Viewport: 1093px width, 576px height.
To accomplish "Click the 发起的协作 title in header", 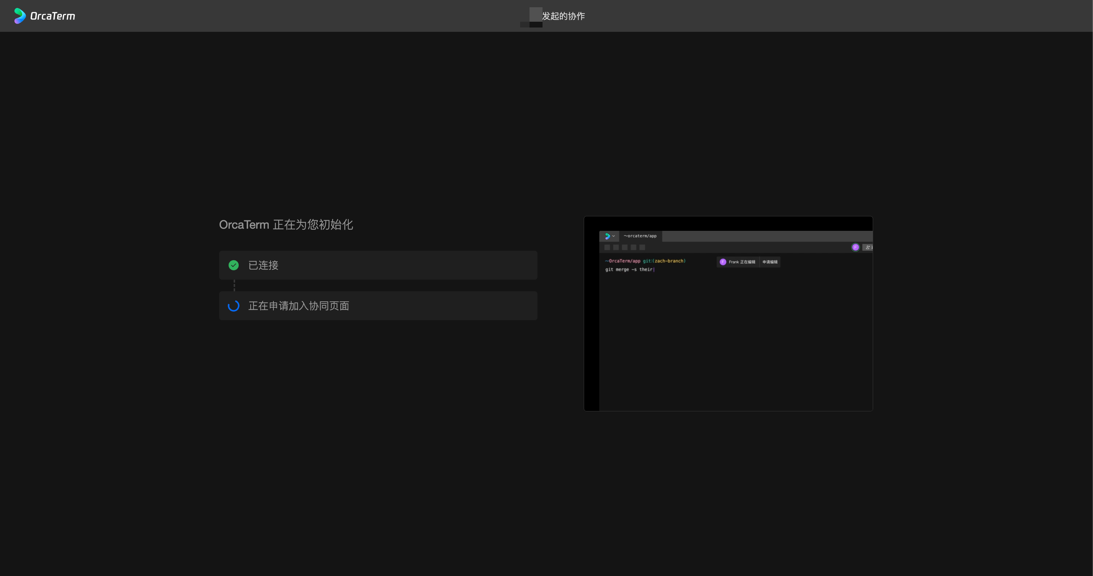I will 563,16.
